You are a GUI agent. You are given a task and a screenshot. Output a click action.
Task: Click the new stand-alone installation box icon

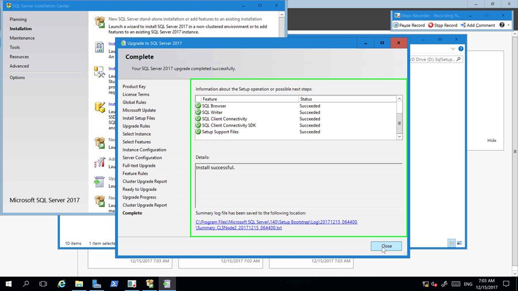100,22
